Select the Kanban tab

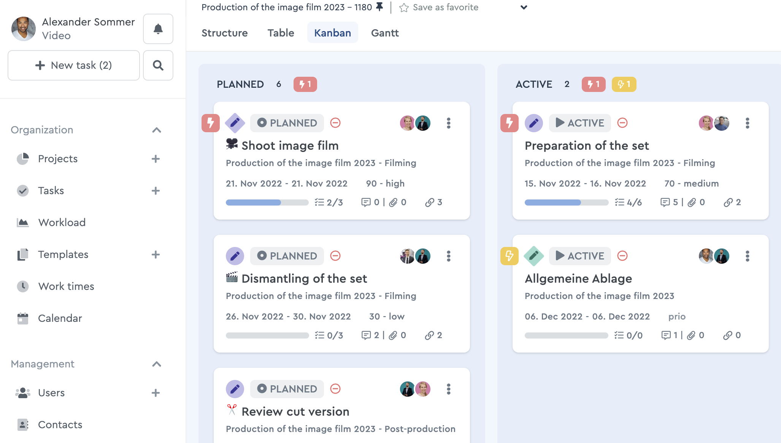click(x=333, y=33)
